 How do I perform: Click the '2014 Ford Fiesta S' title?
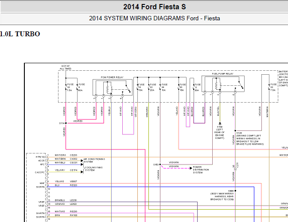pyautogui.click(x=155, y=7)
